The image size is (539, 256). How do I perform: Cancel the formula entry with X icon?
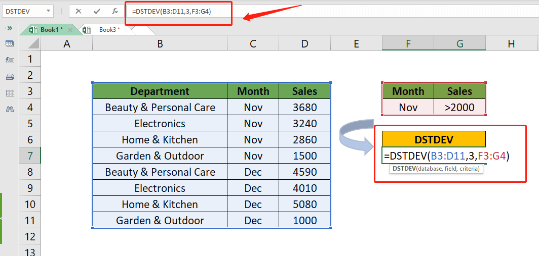coord(79,11)
